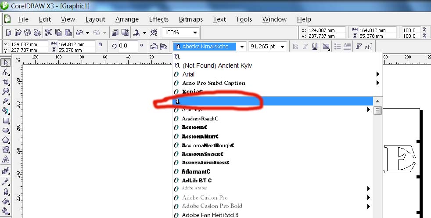
Task: Select the Basic Shapes tool
Action: click(x=6, y=149)
